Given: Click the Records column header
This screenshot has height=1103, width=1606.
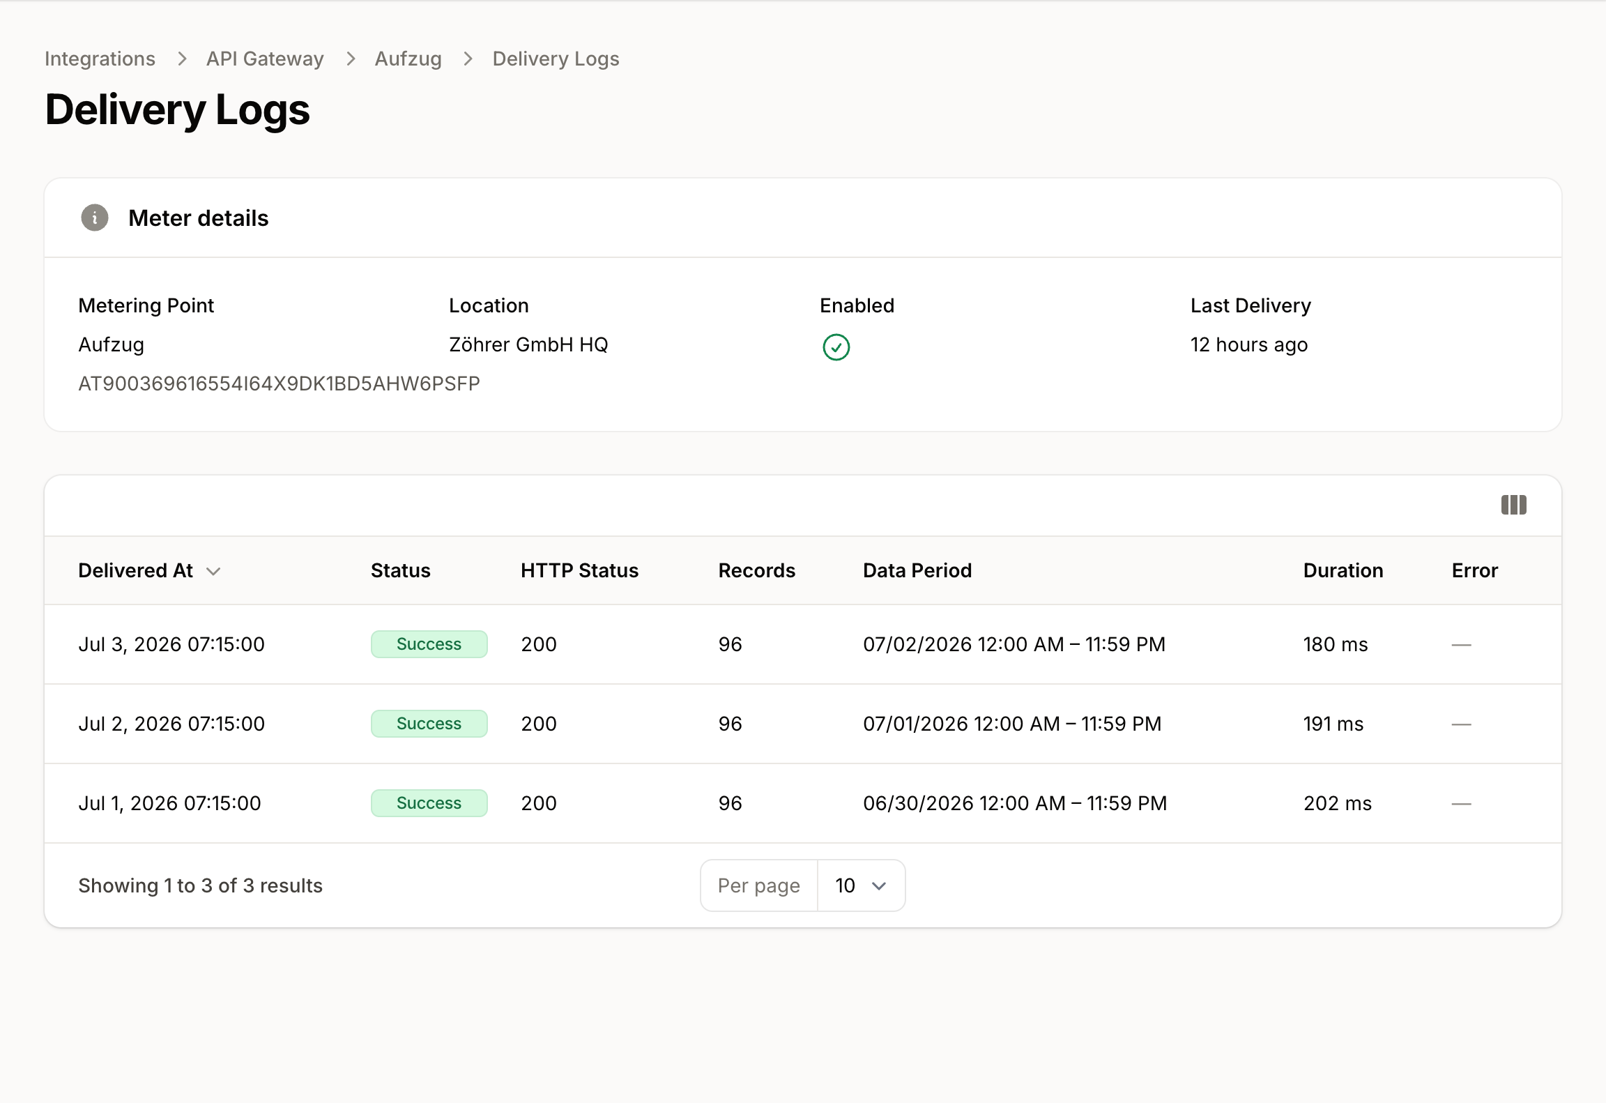Looking at the screenshot, I should tap(756, 570).
